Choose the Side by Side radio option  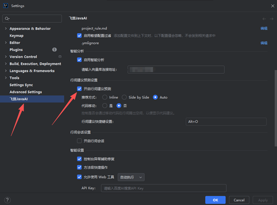[124, 97]
